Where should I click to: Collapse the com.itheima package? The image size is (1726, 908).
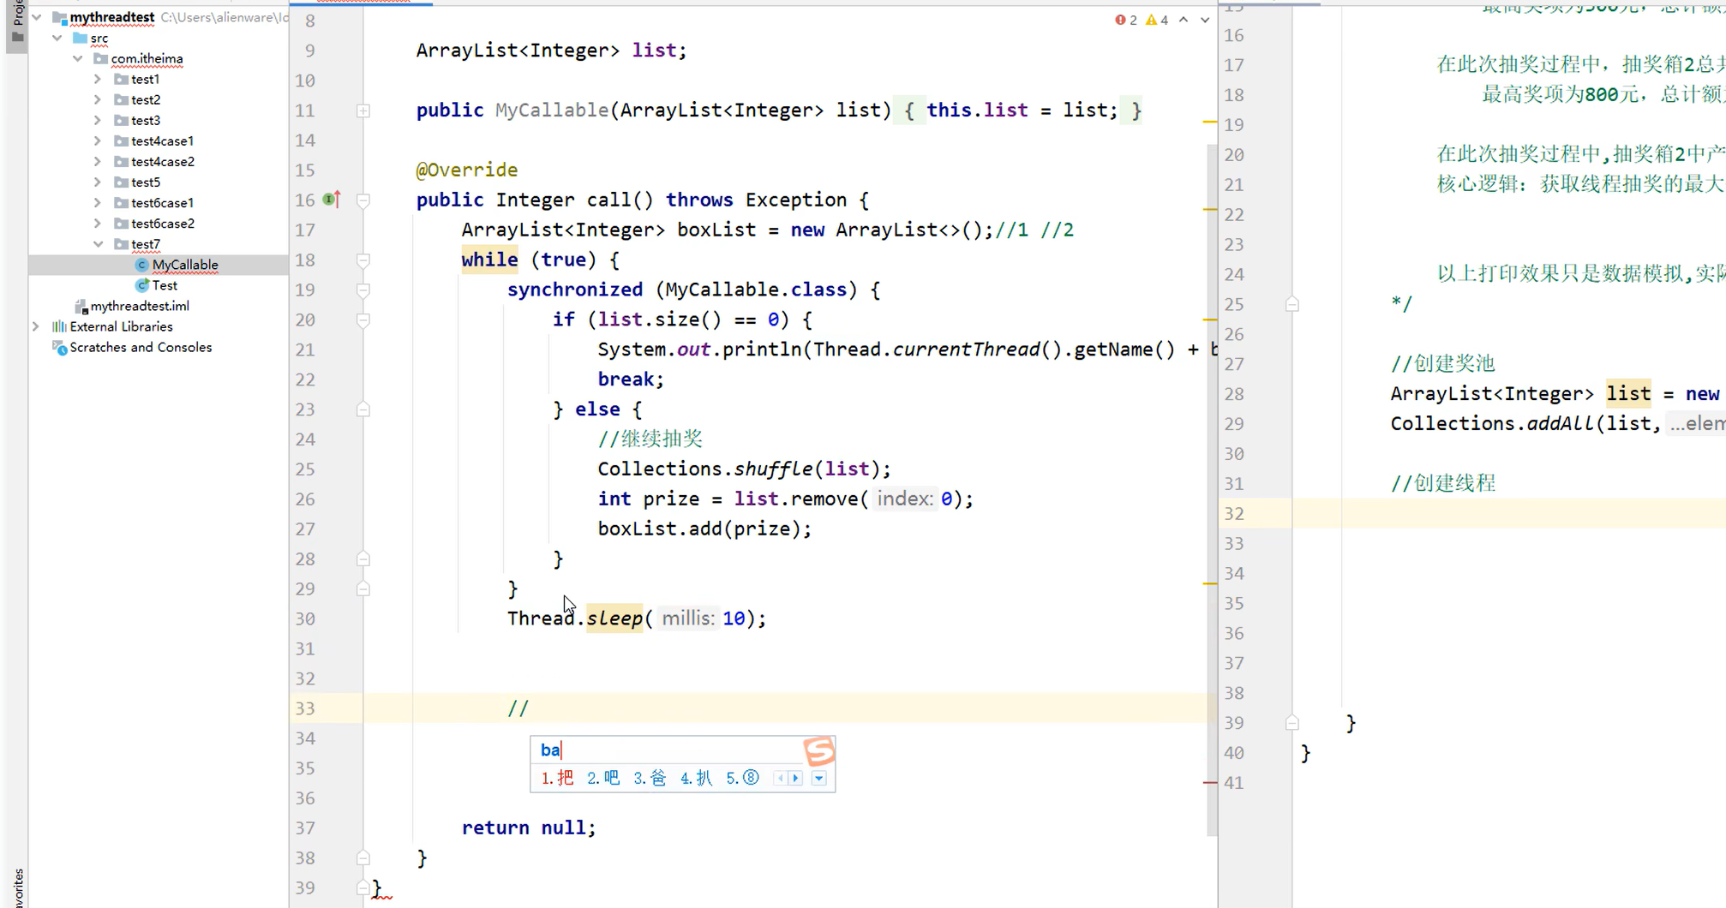[78, 58]
